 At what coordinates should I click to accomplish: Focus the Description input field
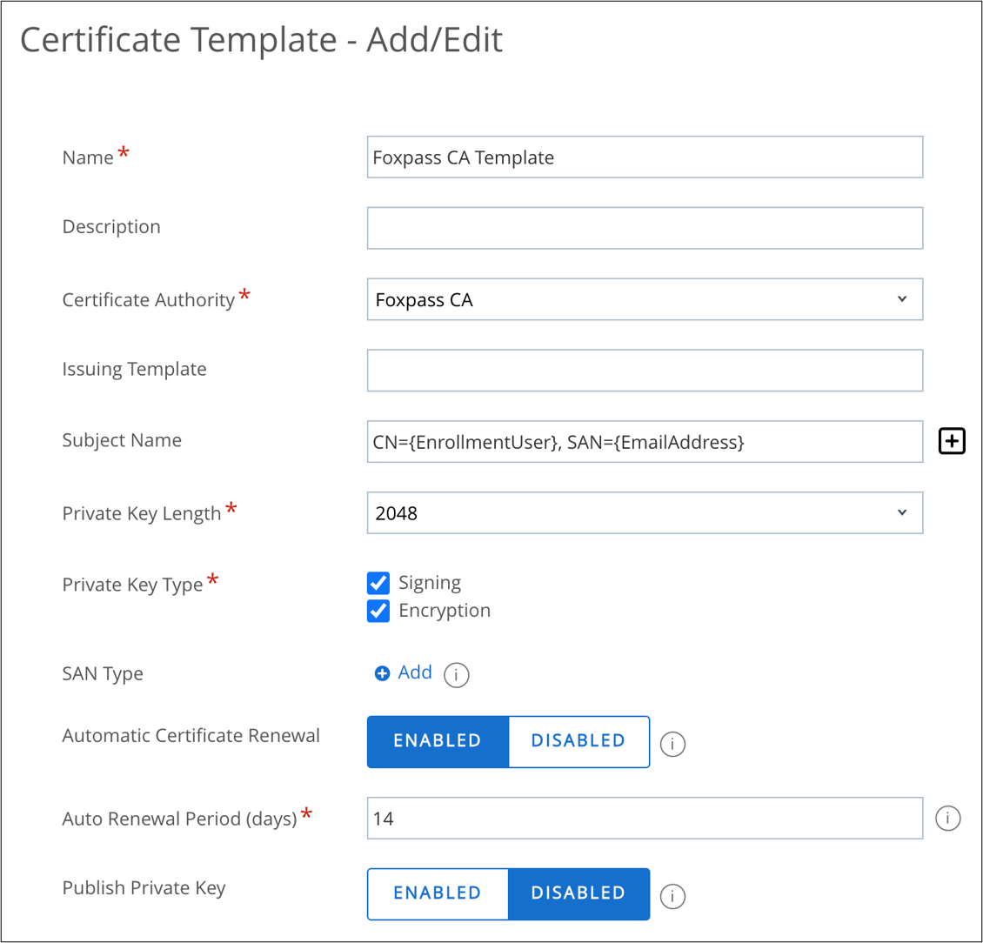[644, 228]
